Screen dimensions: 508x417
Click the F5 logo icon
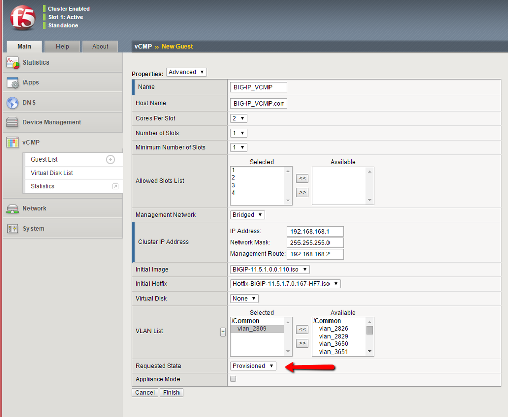[22, 18]
